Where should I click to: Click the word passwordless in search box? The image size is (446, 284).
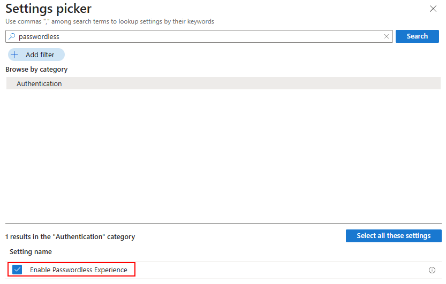click(x=39, y=36)
